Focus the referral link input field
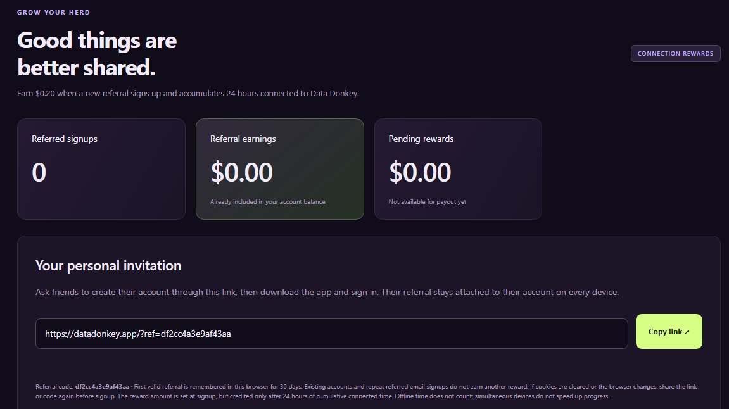 [x=331, y=334]
